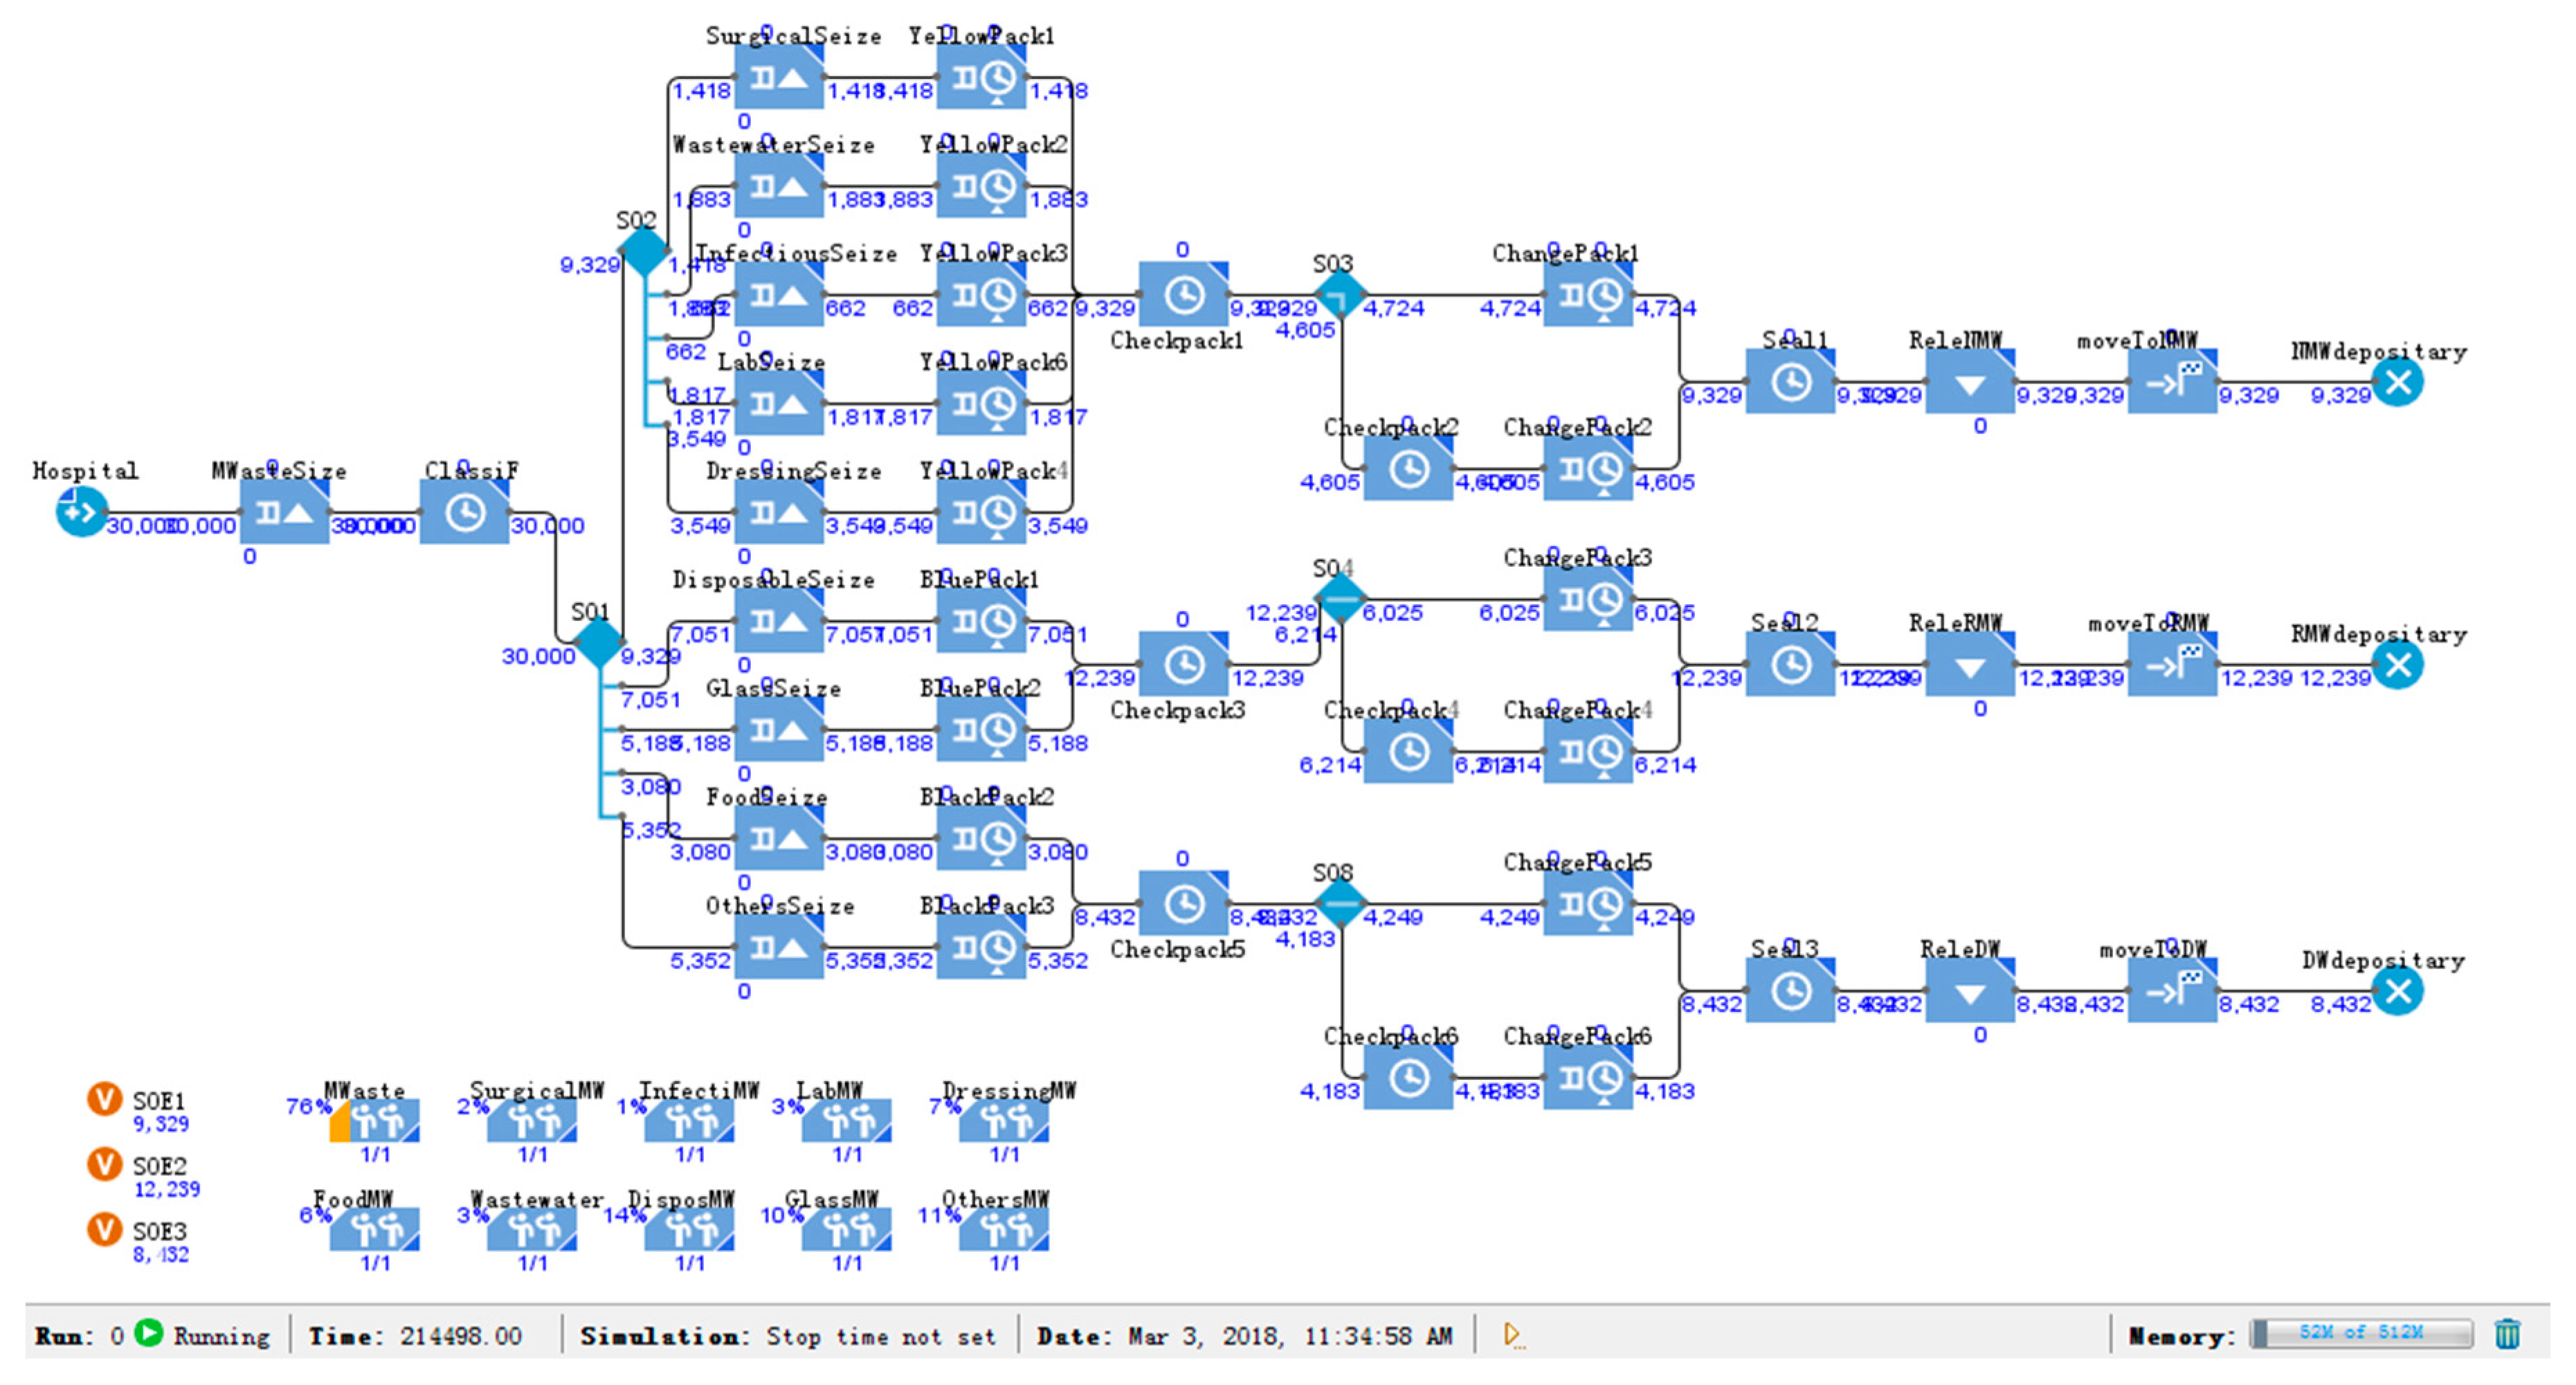2576x1385 pixels.
Task: Click the Hospital source block icon
Action: [x=80, y=512]
